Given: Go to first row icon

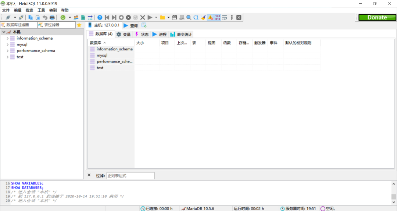Looking at the screenshot, I should pyautogui.click(x=107, y=18).
